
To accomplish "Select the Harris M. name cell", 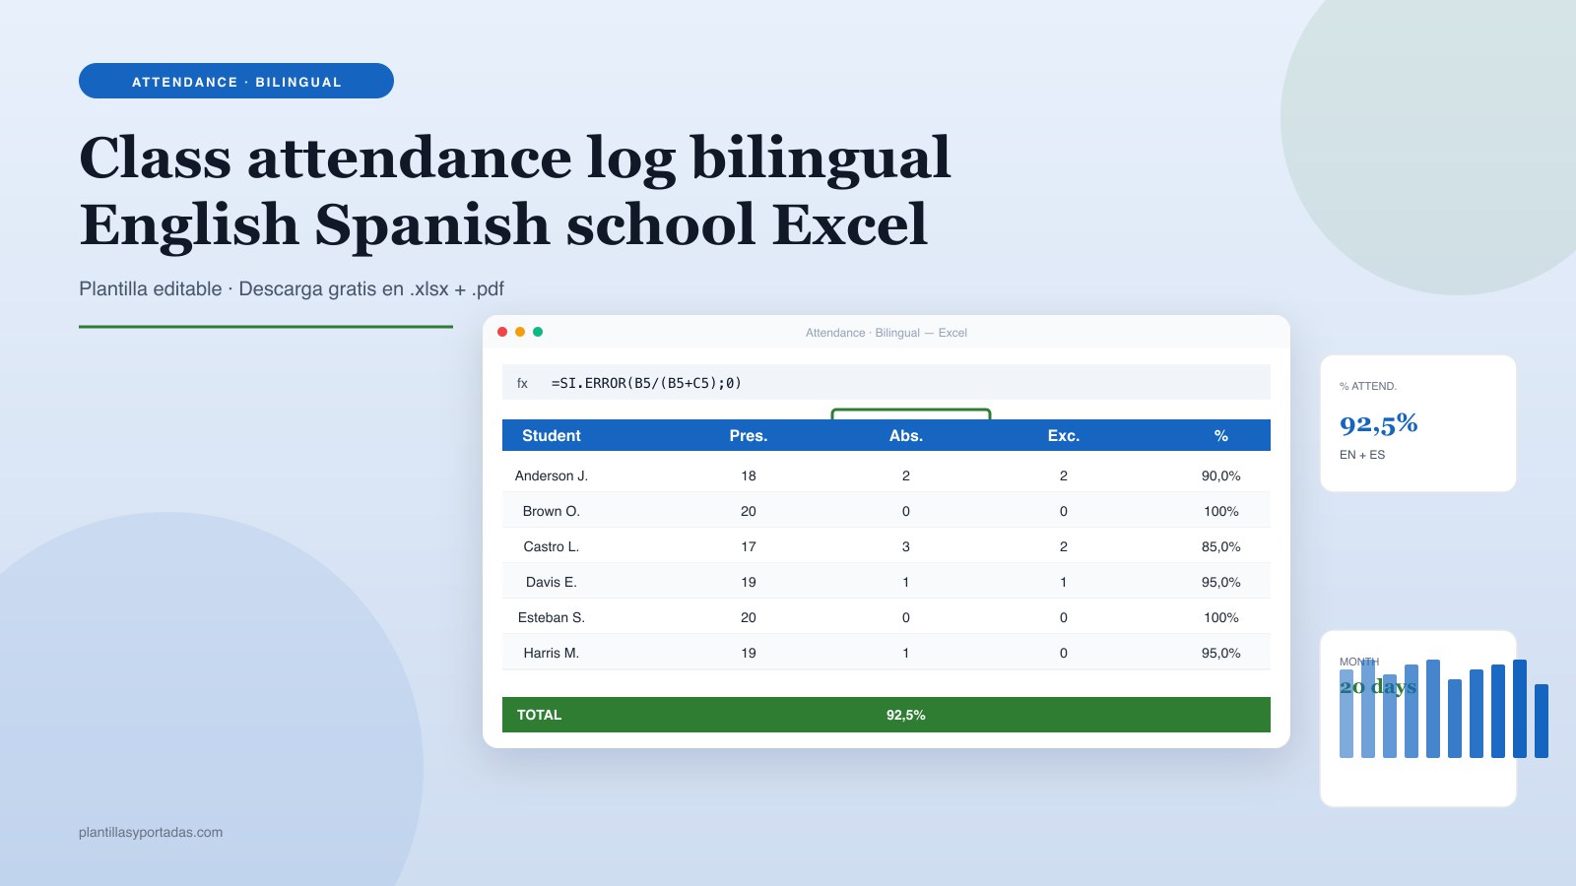I will point(552,653).
